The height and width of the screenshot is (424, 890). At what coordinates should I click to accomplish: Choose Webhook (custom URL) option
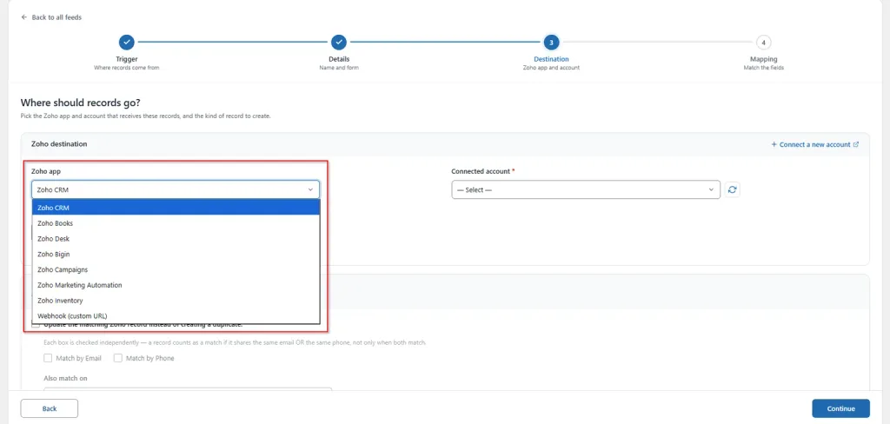176,315
